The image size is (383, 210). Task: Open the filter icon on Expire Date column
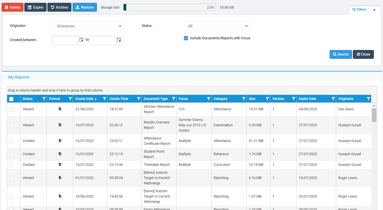[333, 99]
